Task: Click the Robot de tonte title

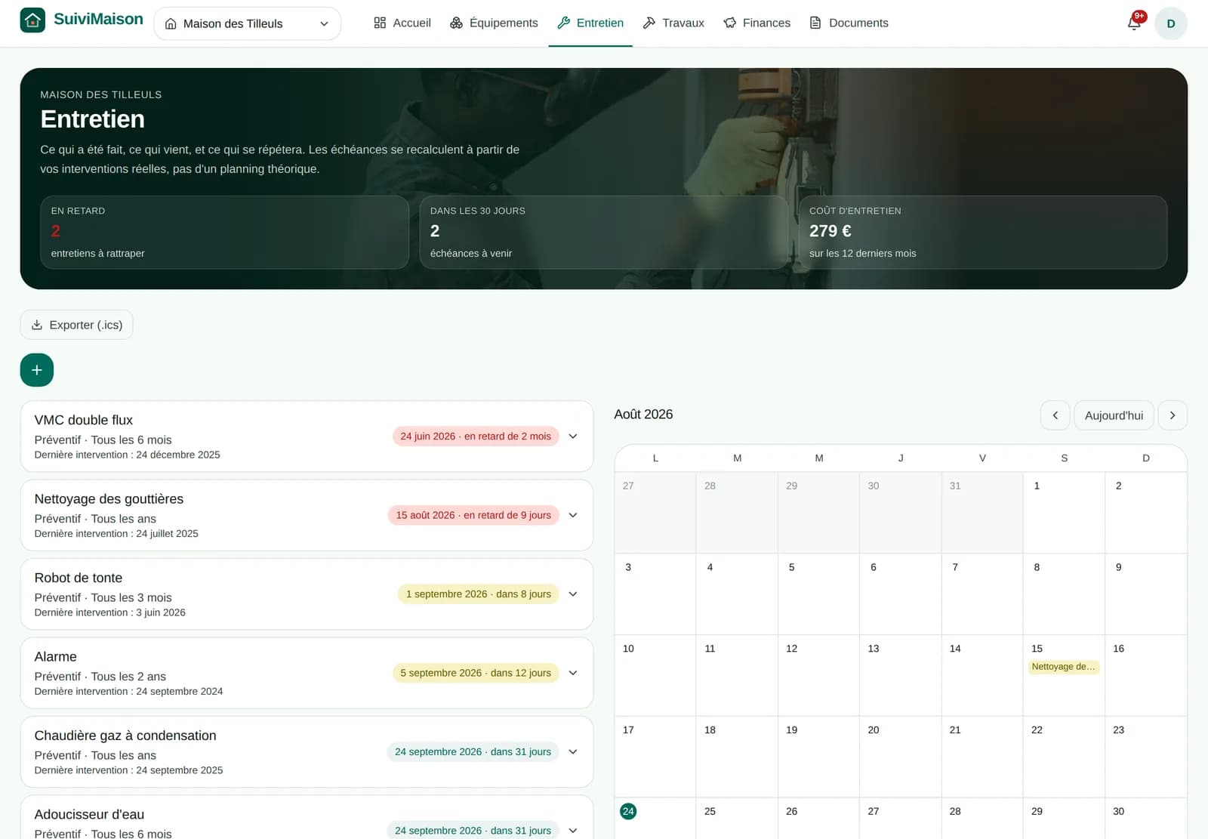Action: [79, 578]
